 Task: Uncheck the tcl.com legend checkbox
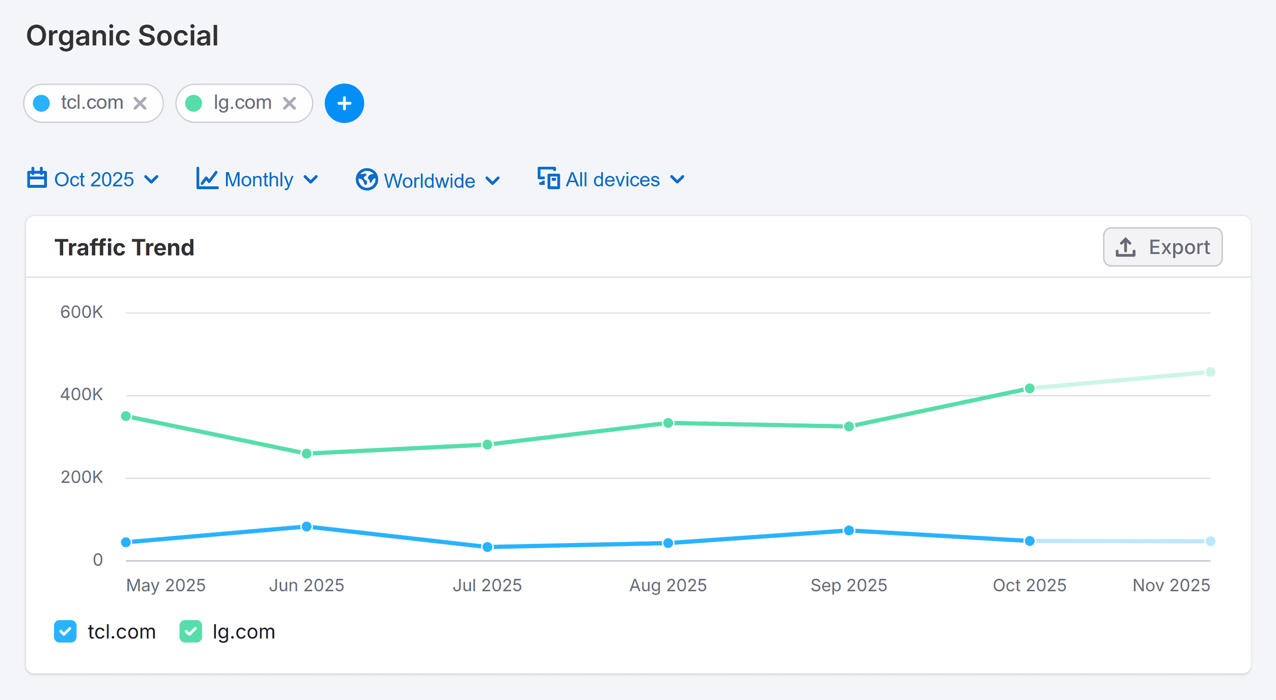(65, 632)
